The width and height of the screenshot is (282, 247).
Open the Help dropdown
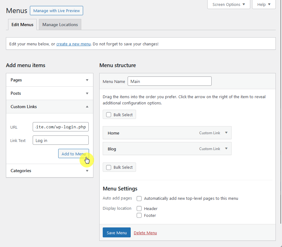tap(264, 4)
